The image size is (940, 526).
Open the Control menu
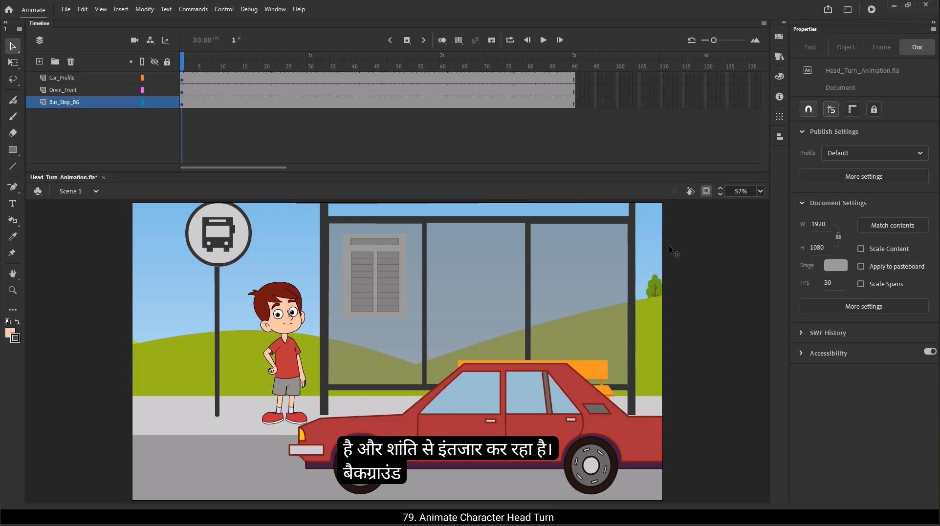[x=224, y=9]
